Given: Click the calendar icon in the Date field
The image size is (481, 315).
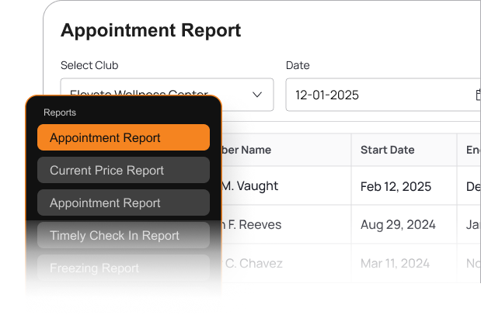Looking at the screenshot, I should tap(477, 95).
